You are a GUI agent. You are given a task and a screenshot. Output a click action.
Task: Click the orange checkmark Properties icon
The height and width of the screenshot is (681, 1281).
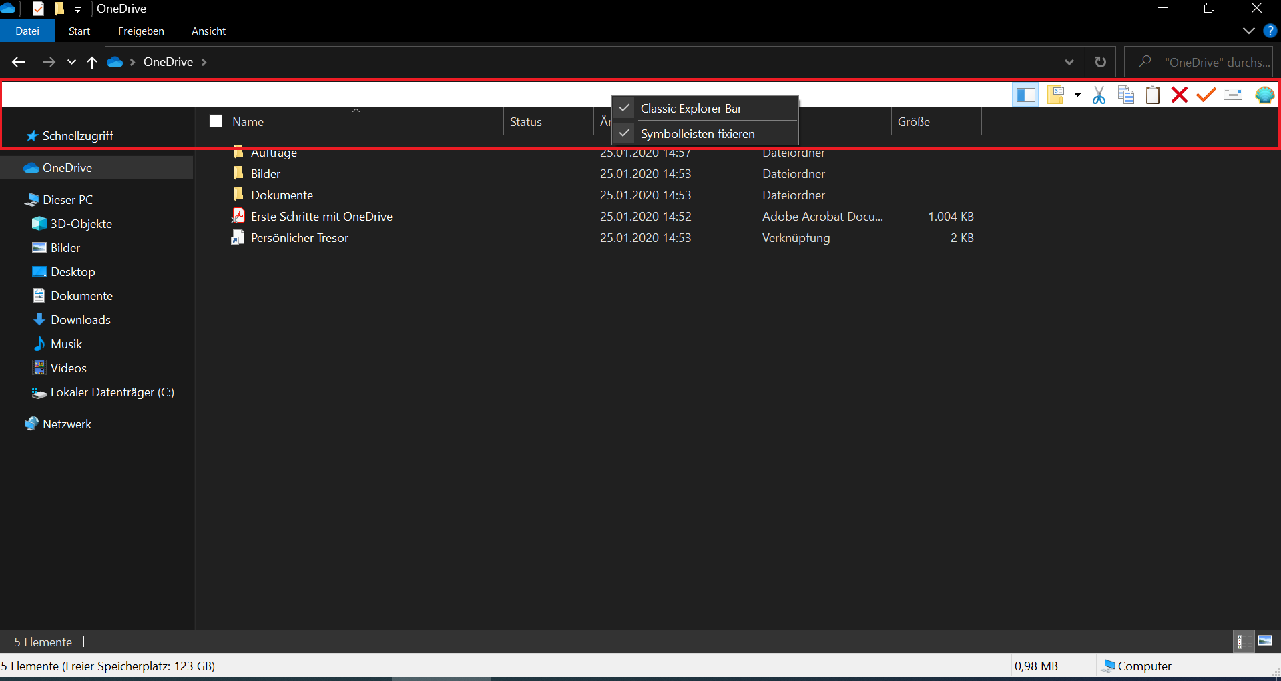[1206, 95]
